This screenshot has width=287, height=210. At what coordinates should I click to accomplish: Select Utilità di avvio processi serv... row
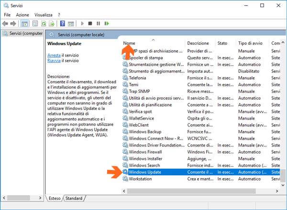201,98
